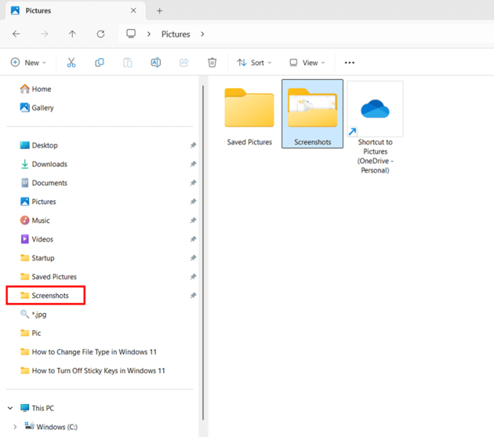Click the navigation pane scrollbar
Screen dimensions: 494x437
point(203,253)
